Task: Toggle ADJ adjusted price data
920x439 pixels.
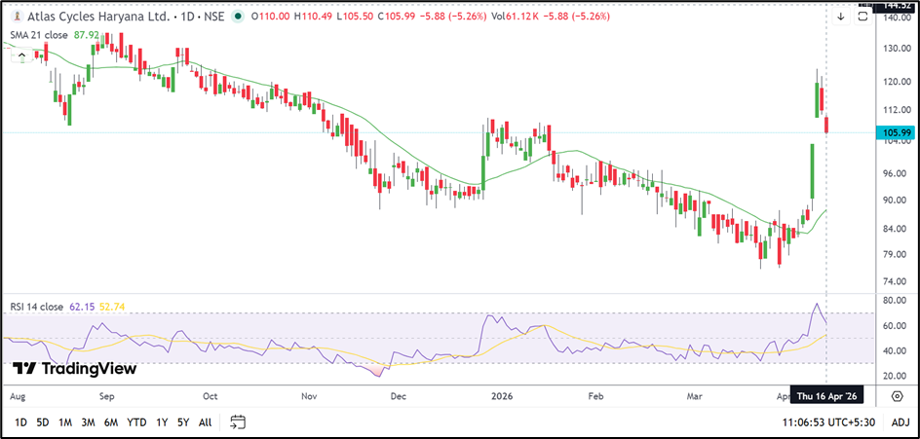Action: 900,421
